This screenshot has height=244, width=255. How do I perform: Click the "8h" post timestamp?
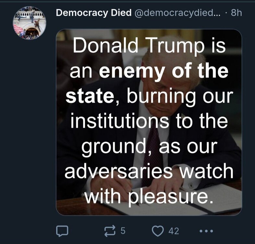235,13
